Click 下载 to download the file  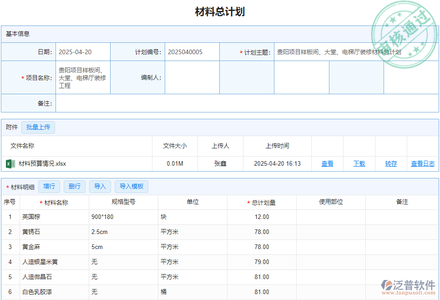coord(359,163)
